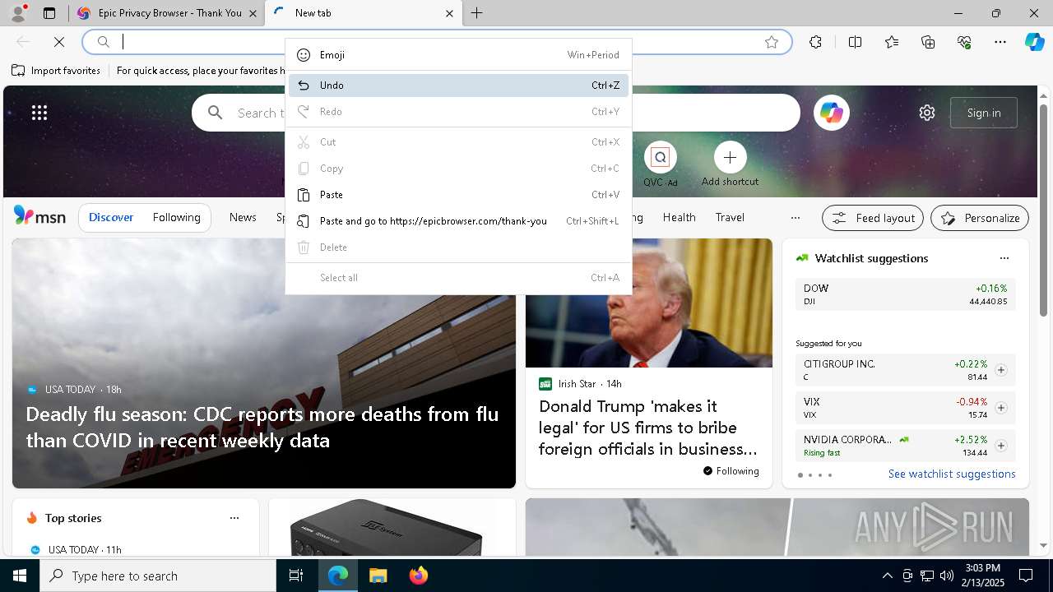Click Import favorites in bookmarks bar

[x=56, y=71]
